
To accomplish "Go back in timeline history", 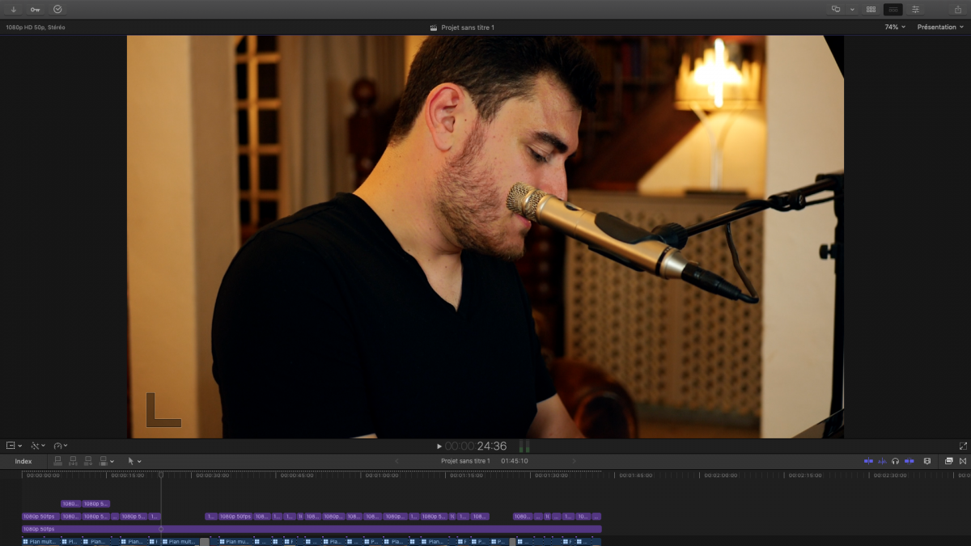I will point(396,461).
